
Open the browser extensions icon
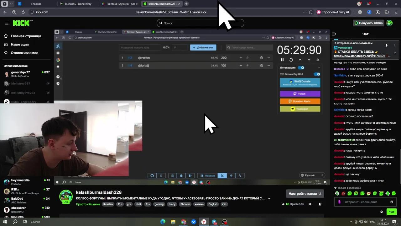(387, 12)
